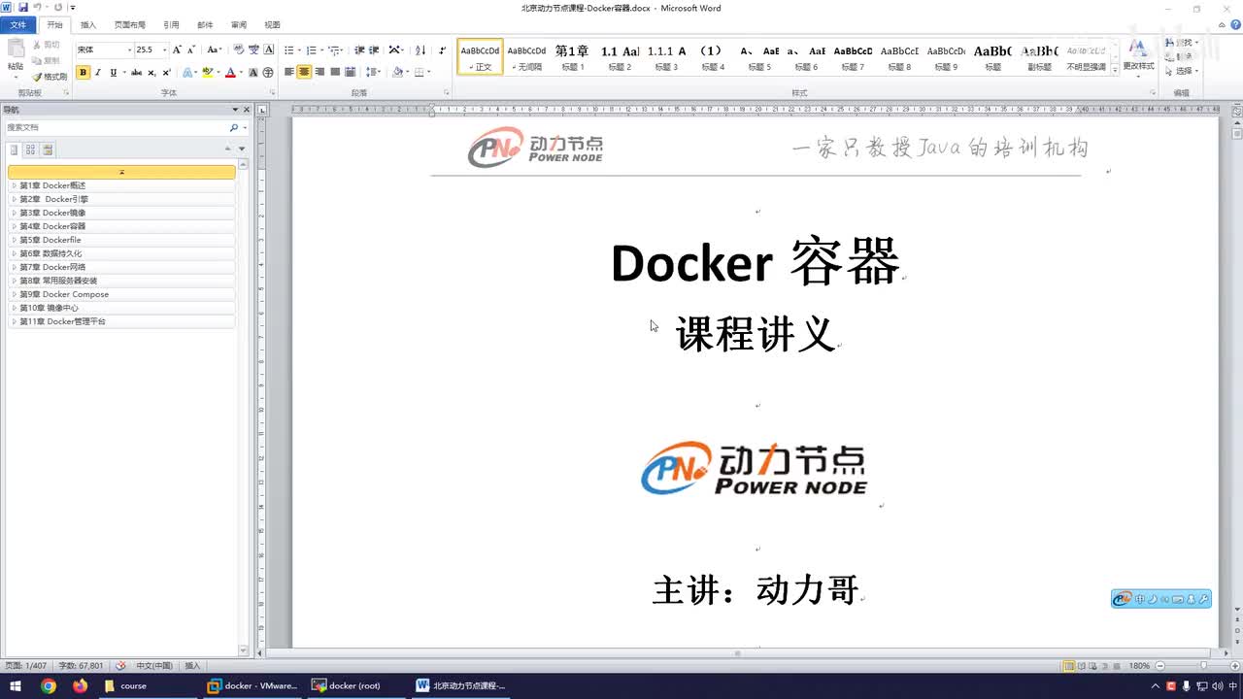The height and width of the screenshot is (699, 1243).
Task: Click the Save icon in quick access toolbar
Action: click(21, 8)
